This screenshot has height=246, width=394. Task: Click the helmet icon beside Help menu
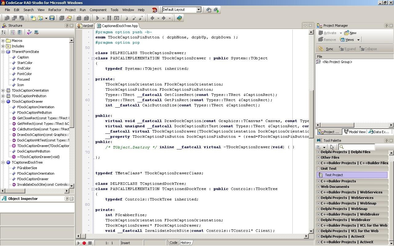(155, 10)
